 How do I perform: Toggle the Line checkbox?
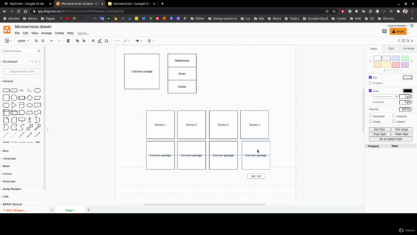coord(370,91)
